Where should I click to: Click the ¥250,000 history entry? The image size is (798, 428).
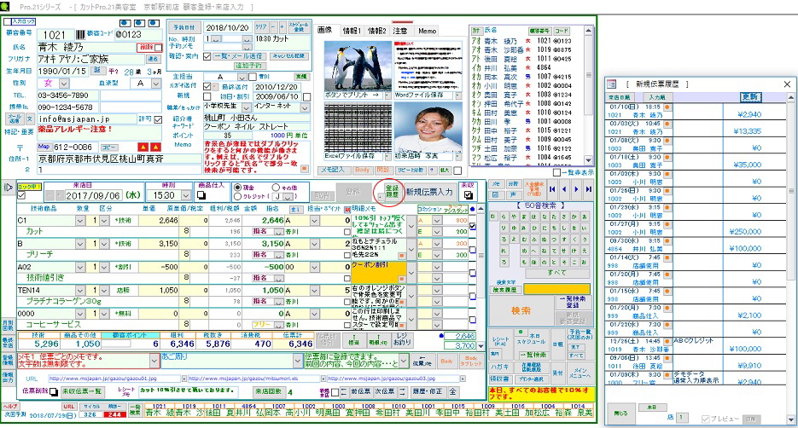click(x=745, y=232)
